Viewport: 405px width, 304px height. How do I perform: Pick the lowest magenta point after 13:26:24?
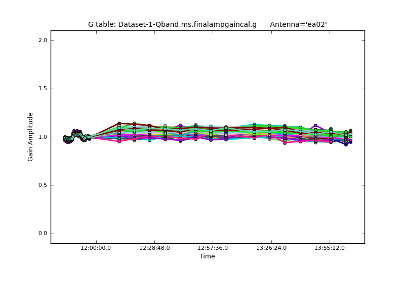(x=285, y=143)
